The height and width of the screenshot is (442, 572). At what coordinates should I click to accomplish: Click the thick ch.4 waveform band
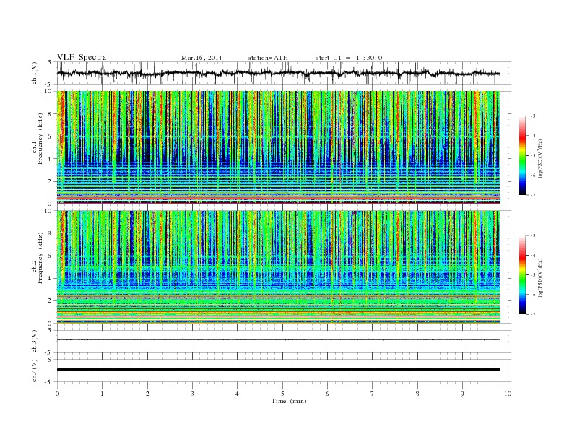278,370
